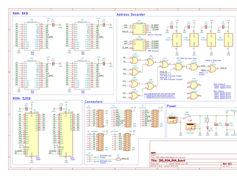
Task: Select the U1A 74HC139 memory decoder
Action: [x=139, y=29]
